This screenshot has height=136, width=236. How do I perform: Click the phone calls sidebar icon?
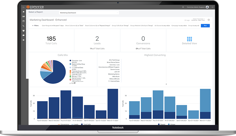[x=24, y=26]
